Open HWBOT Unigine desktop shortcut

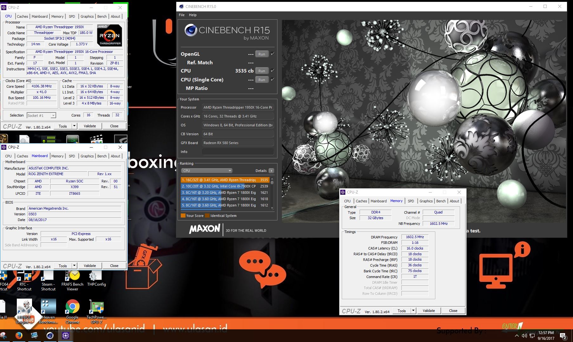pyautogui.click(x=24, y=311)
